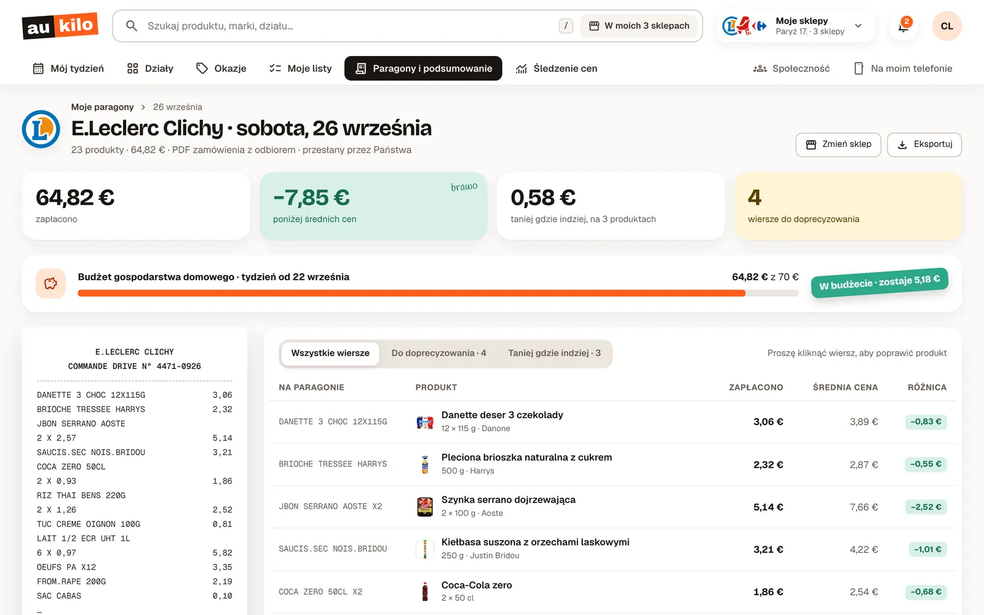The width and height of the screenshot is (984, 615).
Task: Click the Kiełbasa suszona product name
Action: point(535,542)
